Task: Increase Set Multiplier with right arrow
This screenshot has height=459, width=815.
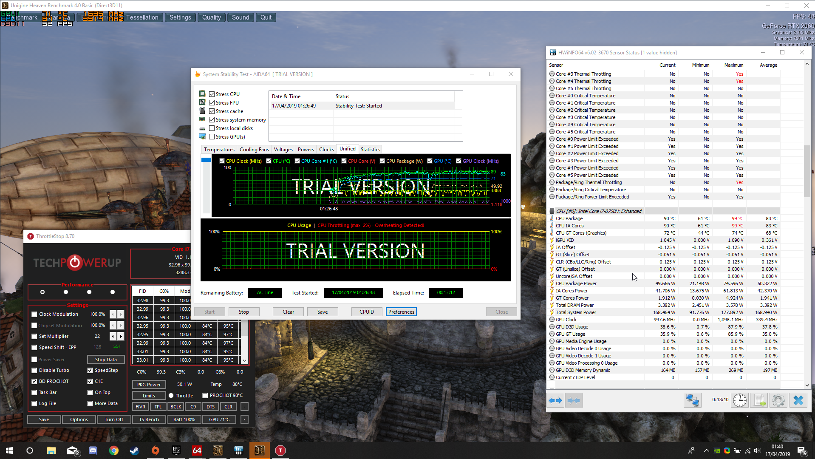Action: pos(121,336)
